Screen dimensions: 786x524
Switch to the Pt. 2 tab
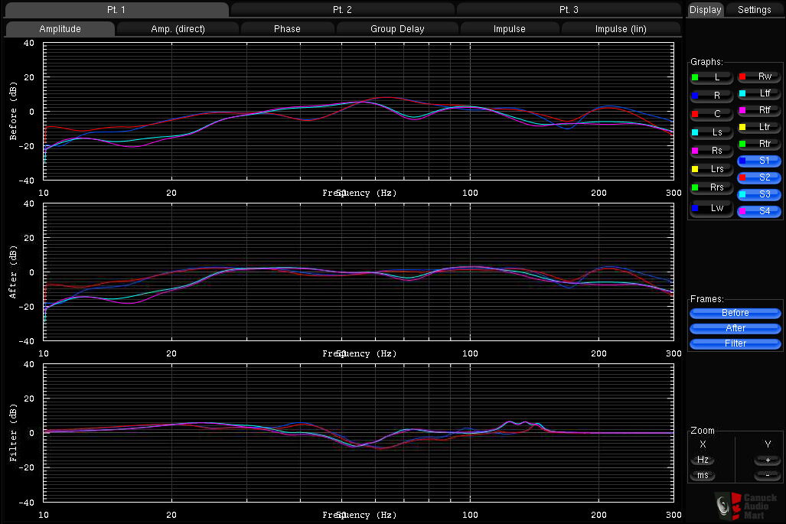342,9
